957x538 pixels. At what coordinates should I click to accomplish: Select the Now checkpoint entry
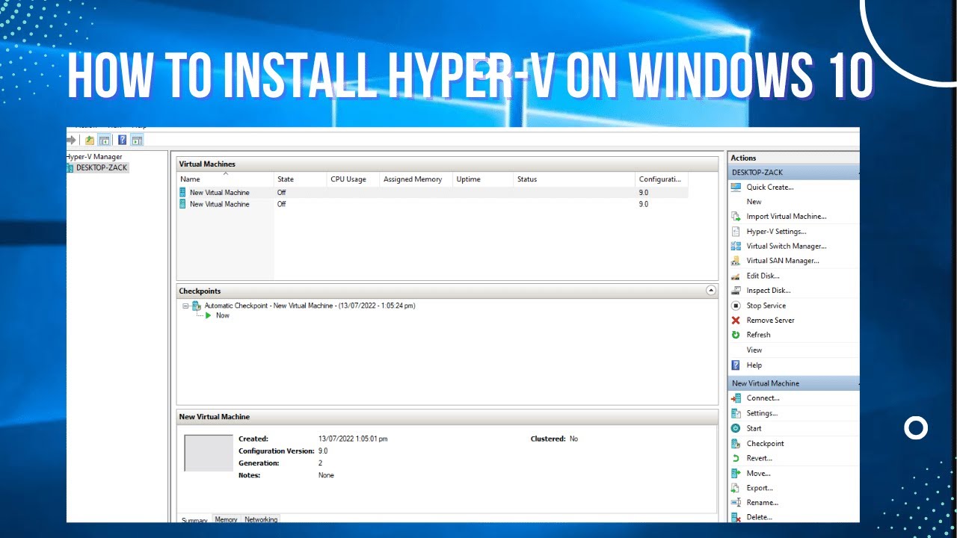(223, 315)
